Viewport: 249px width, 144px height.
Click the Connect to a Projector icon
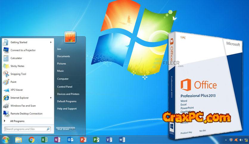click(x=6, y=50)
